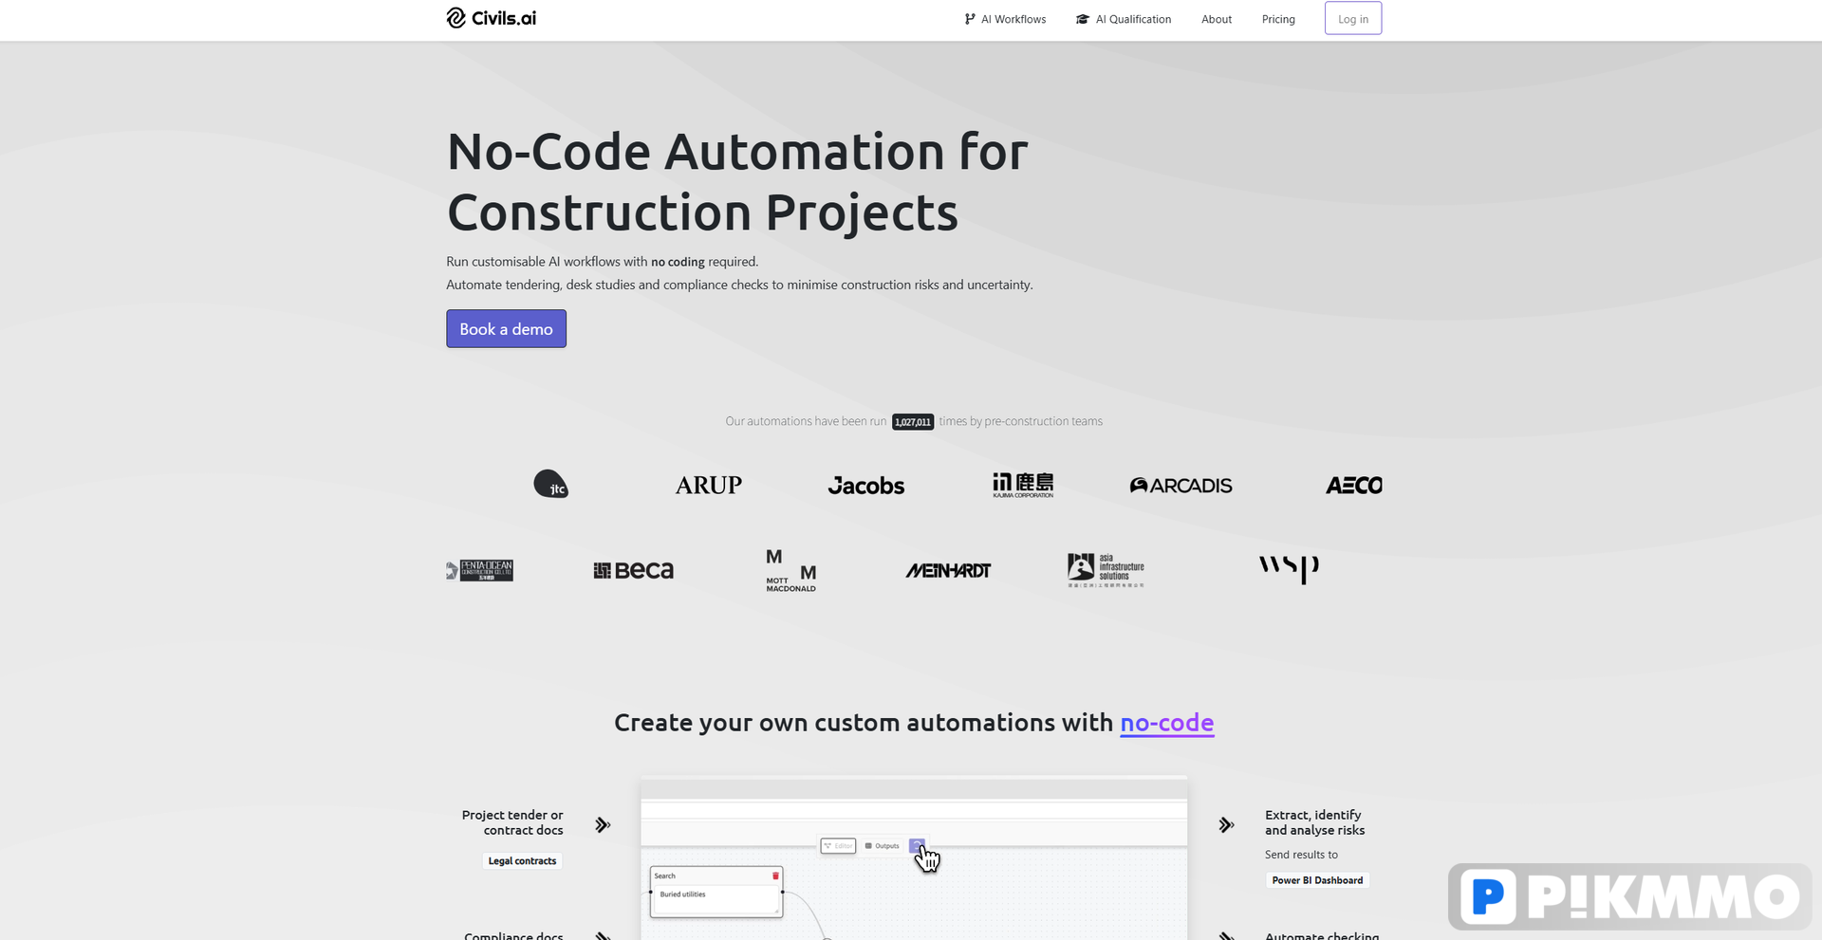Image resolution: width=1822 pixels, height=940 pixels.
Task: Click the Book a demo button
Action: pos(506,329)
